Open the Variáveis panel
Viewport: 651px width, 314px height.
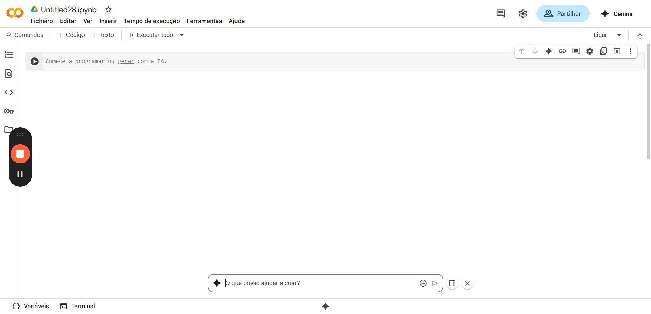click(x=31, y=306)
